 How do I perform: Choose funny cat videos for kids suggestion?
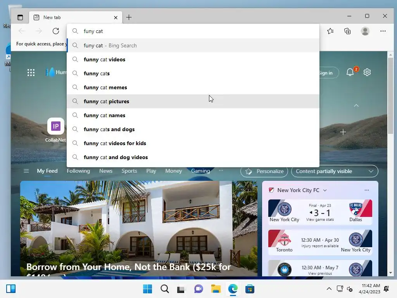[193, 143]
